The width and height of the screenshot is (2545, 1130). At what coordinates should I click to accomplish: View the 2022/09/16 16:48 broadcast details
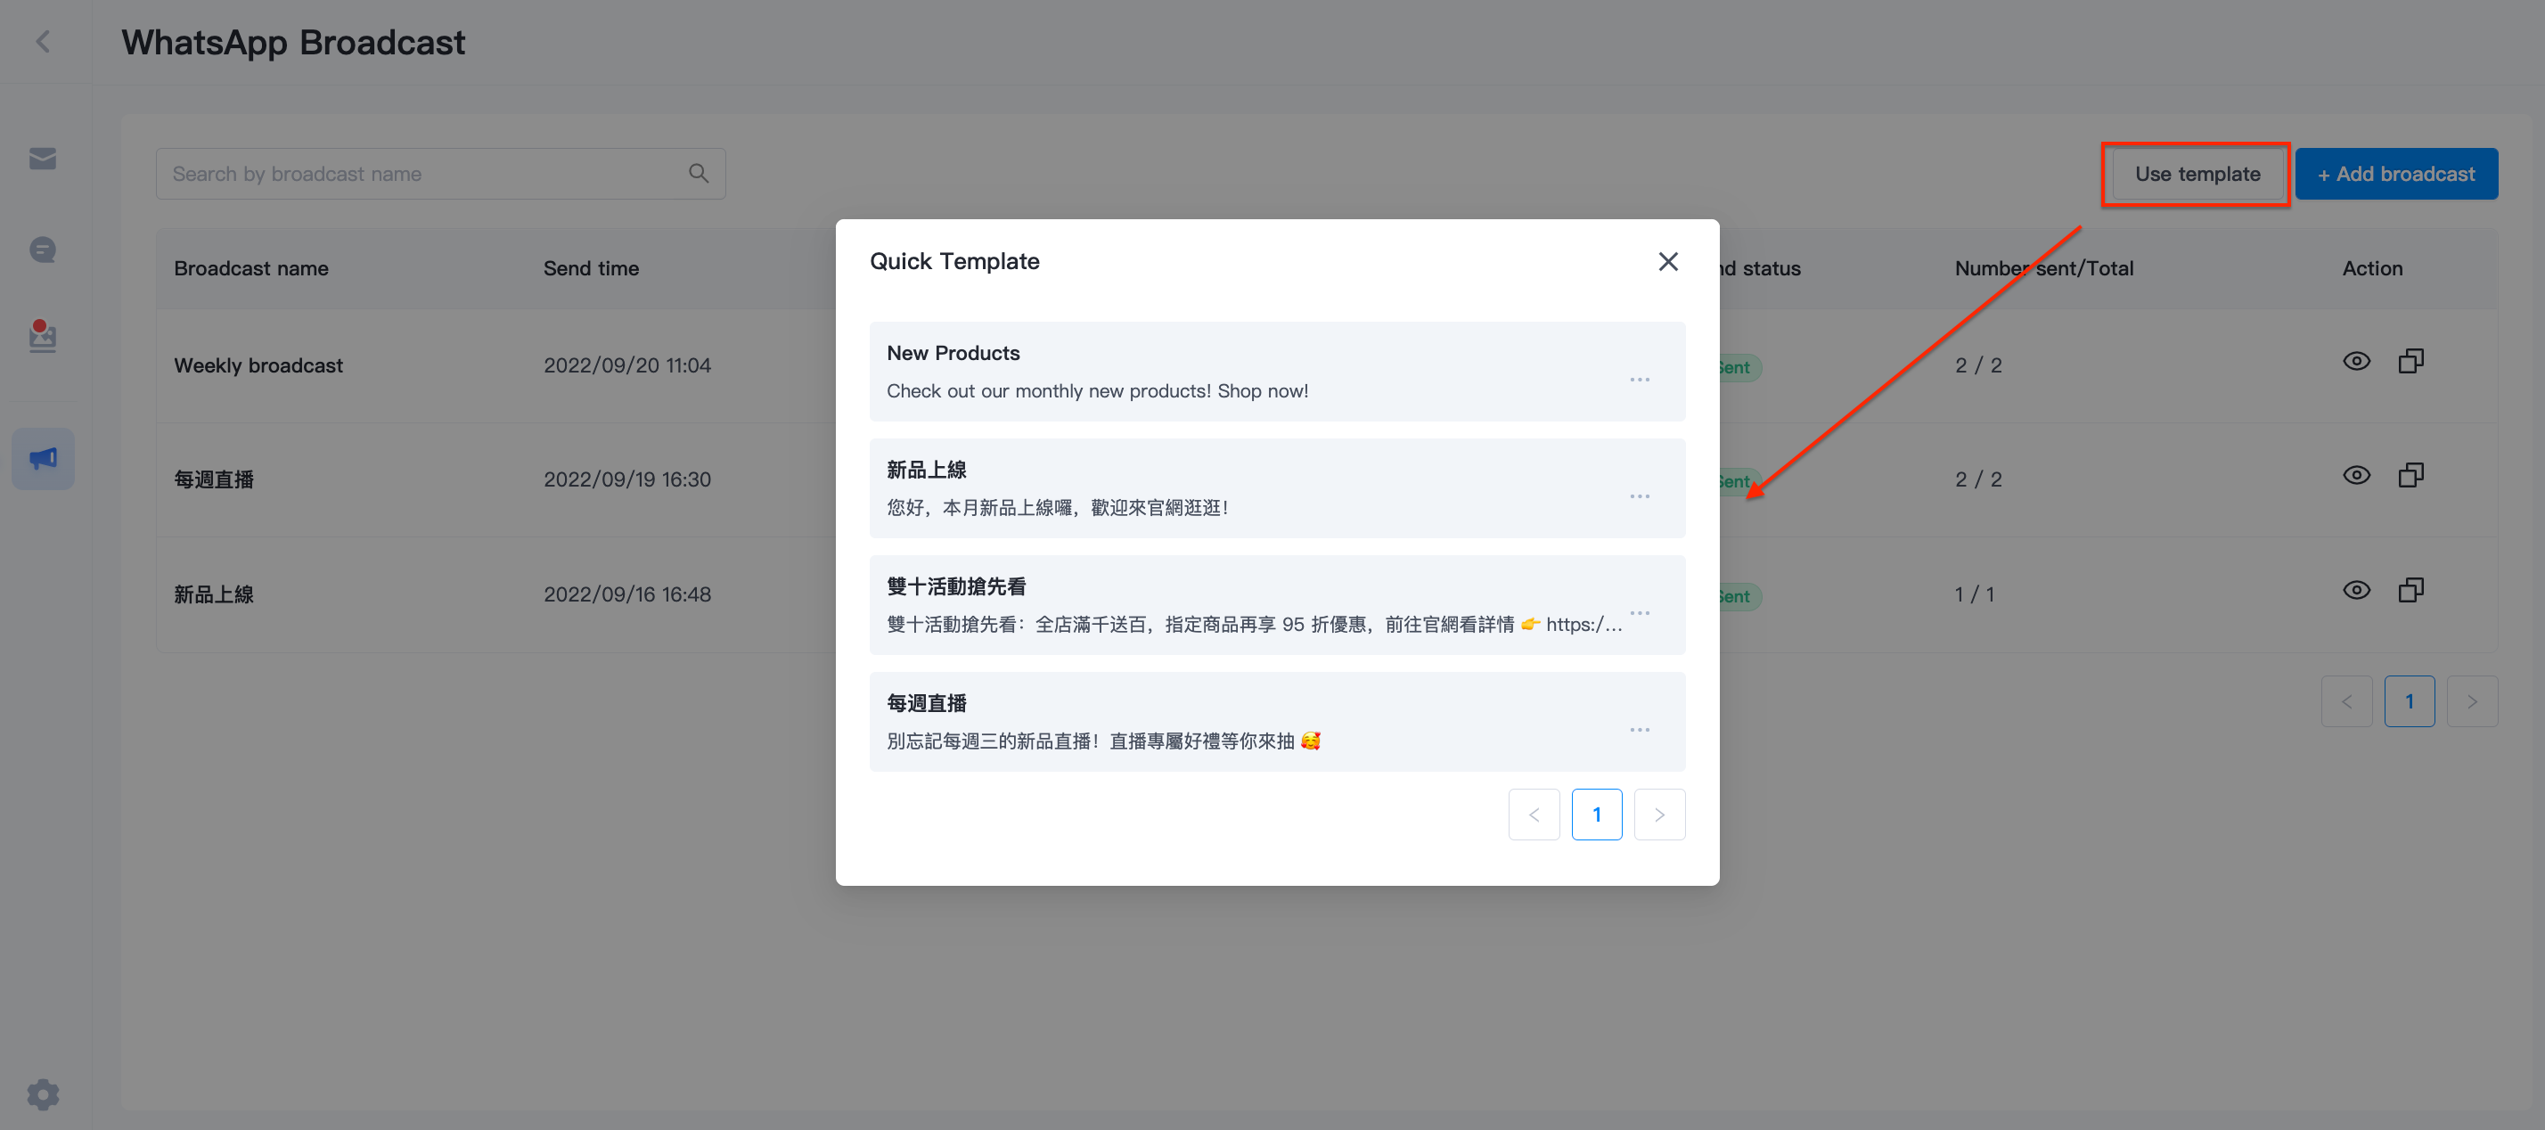(x=2356, y=591)
